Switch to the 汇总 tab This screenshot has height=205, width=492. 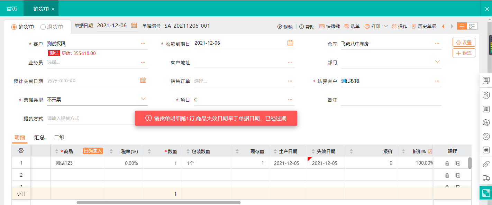coord(39,137)
